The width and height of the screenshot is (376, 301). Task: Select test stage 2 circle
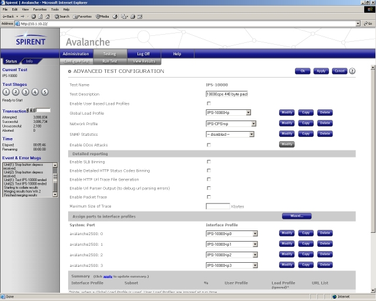pos(16,92)
